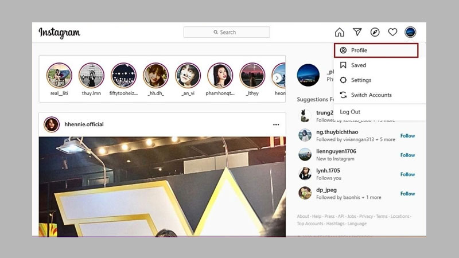Viewport: 459px width, 258px height.
Task: Click the Jobs footer link
Action: pos(352,217)
